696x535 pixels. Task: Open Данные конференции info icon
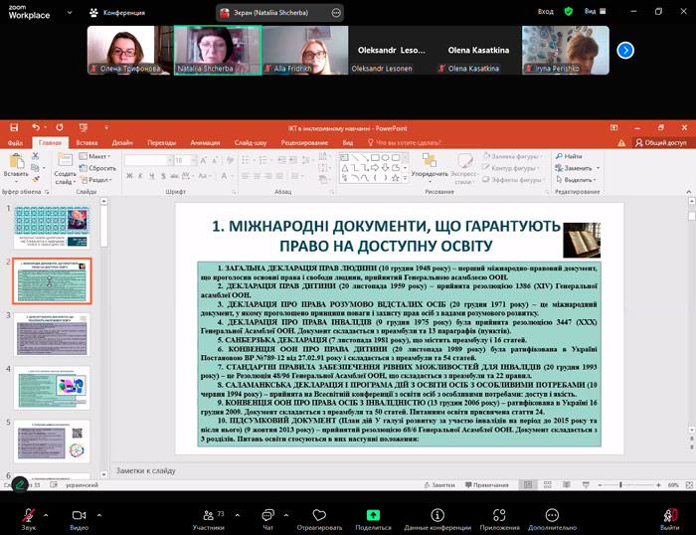point(436,516)
